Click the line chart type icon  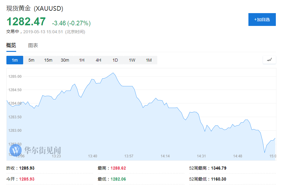(269, 60)
